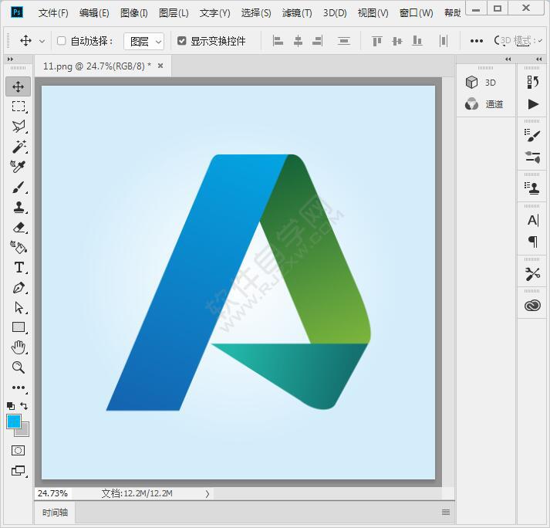The height and width of the screenshot is (528, 550).
Task: Open the Move tool preset picker arrow
Action: coord(42,42)
